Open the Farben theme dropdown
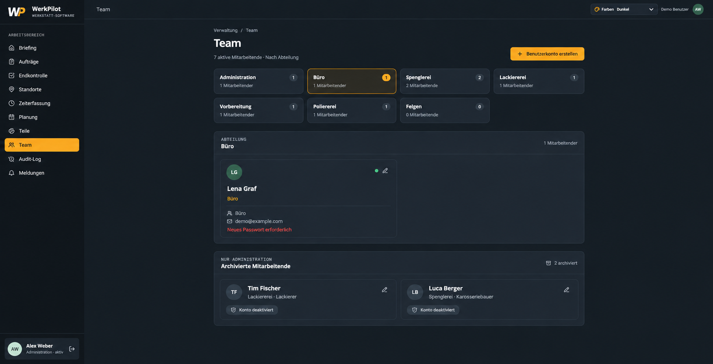Image resolution: width=713 pixels, height=364 pixels. [x=624, y=9]
